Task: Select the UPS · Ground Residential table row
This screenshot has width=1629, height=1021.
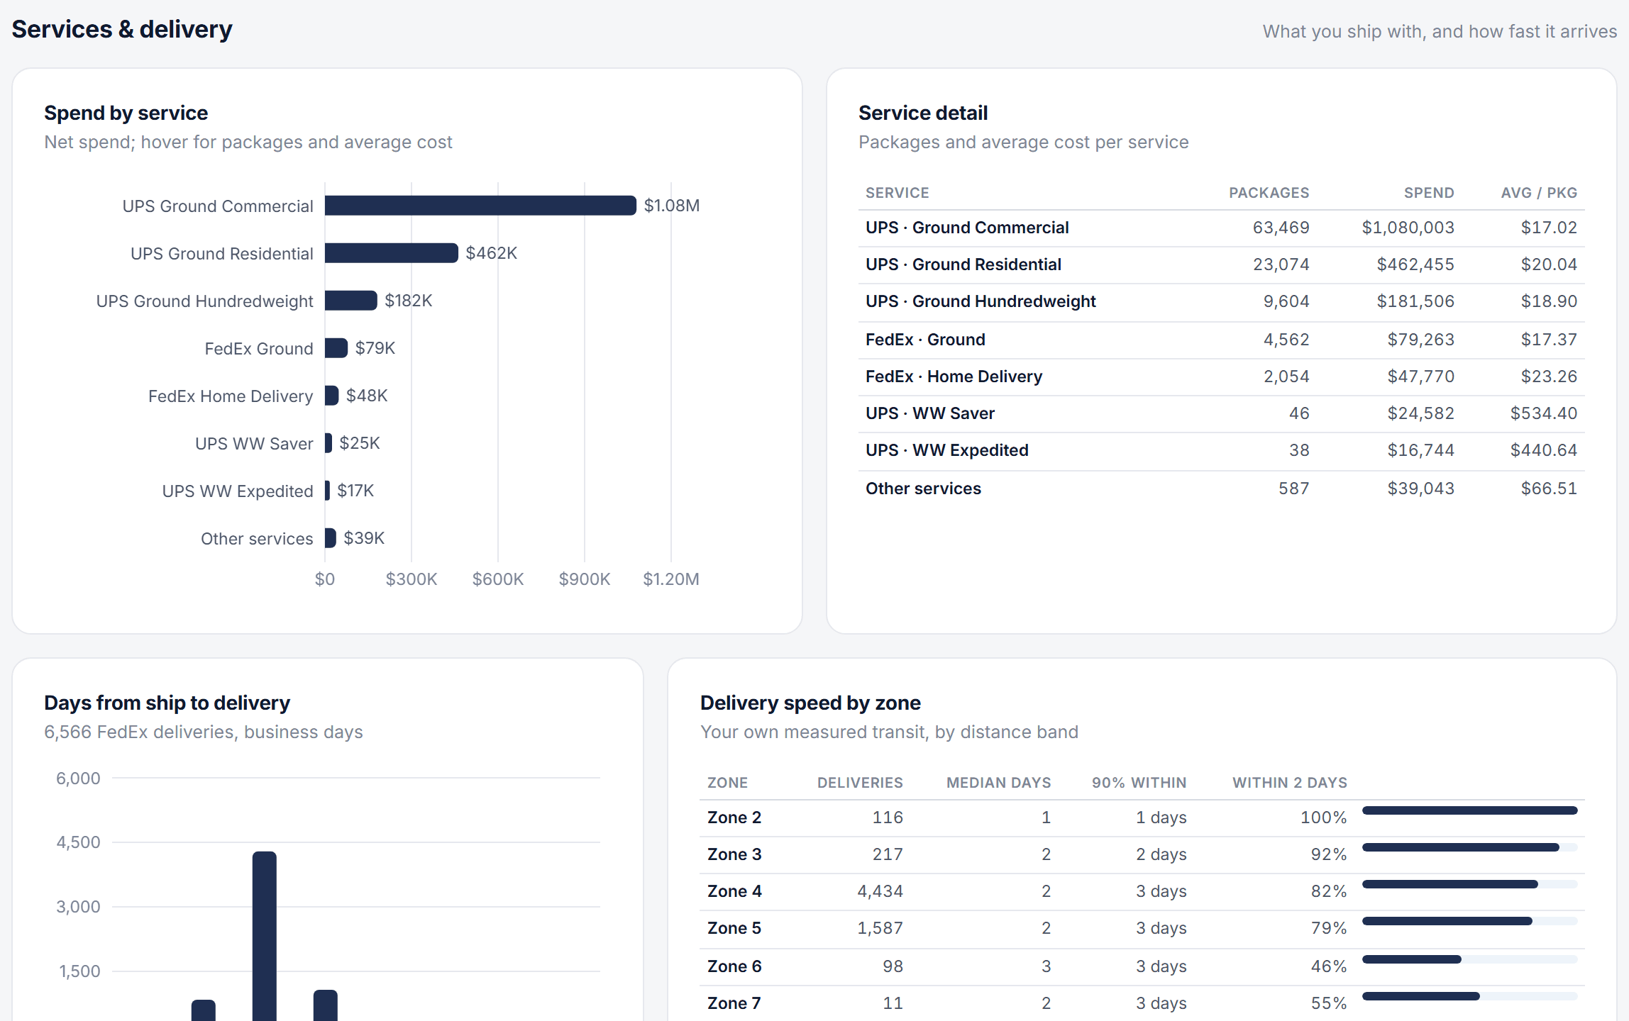Action: pos(1221,264)
